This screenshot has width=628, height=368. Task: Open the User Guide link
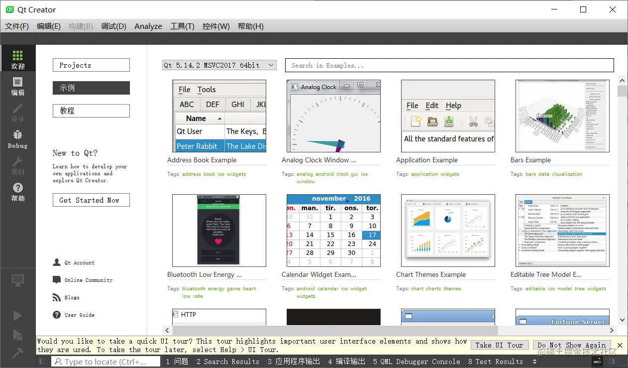pyautogui.click(x=80, y=315)
